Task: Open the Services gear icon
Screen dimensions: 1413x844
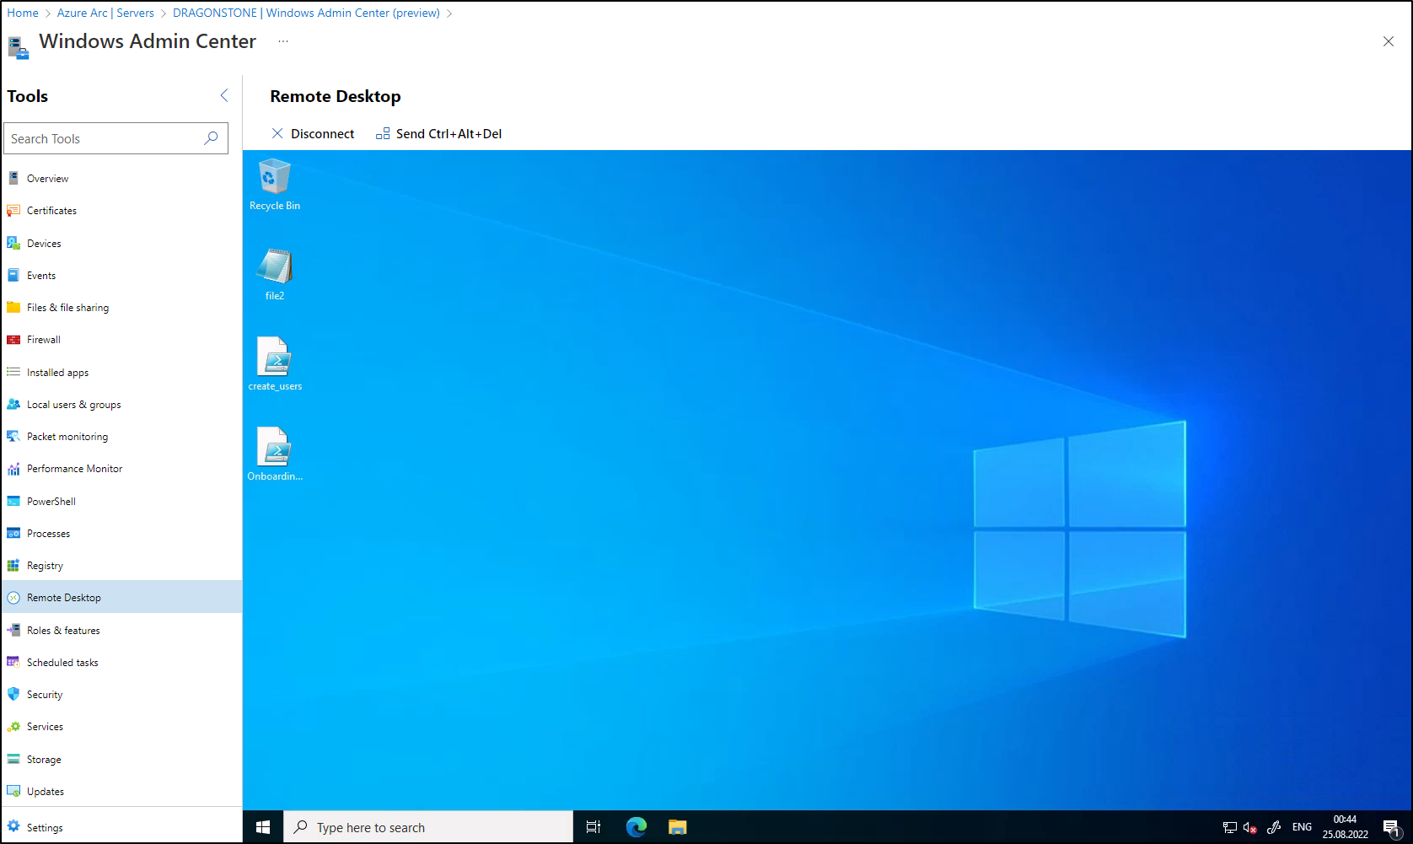Action: [13, 726]
